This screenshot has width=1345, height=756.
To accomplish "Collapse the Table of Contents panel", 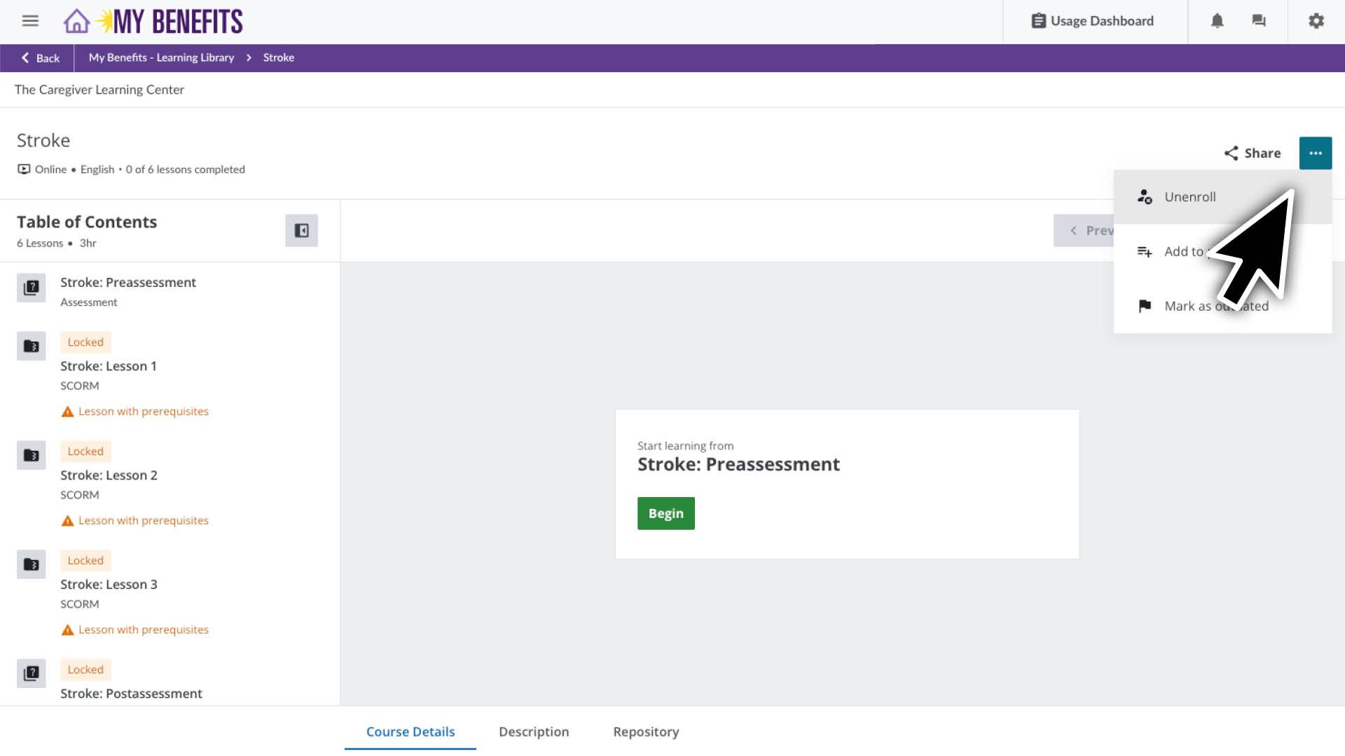I will tap(301, 230).
